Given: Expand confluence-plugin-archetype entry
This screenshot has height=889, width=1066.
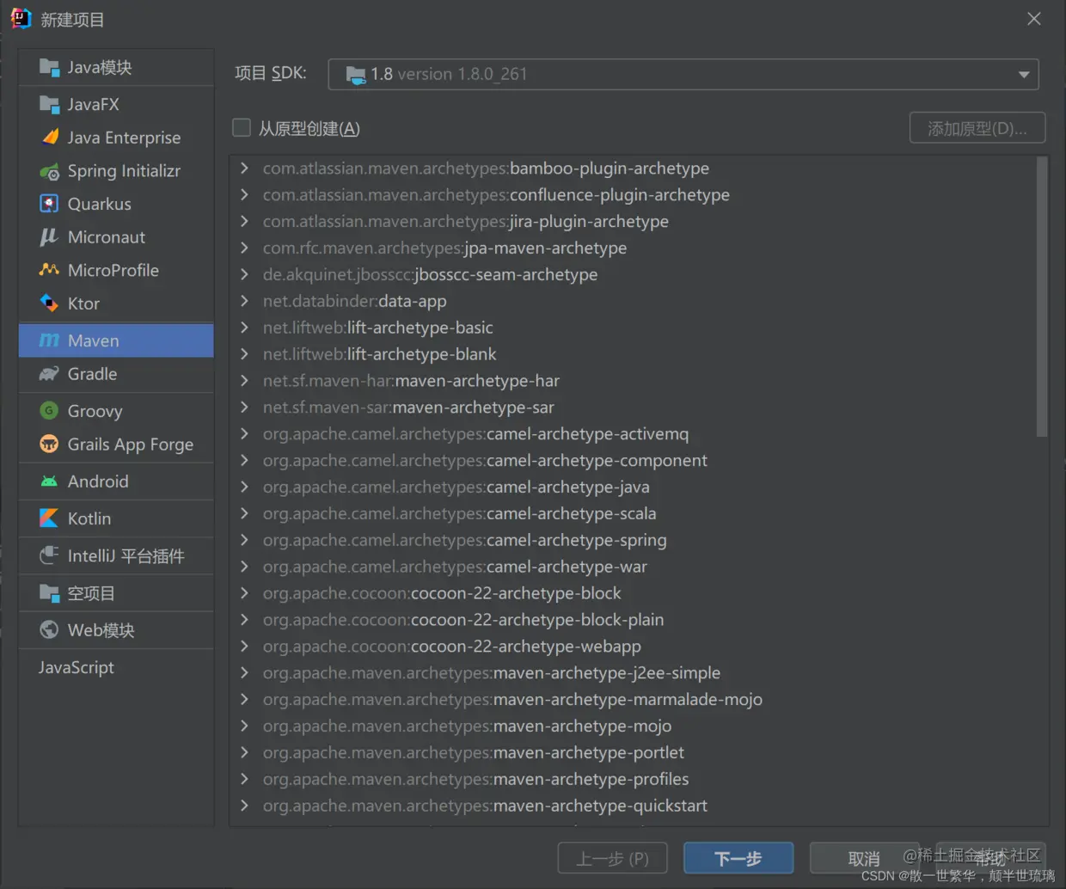Looking at the screenshot, I should coord(244,194).
